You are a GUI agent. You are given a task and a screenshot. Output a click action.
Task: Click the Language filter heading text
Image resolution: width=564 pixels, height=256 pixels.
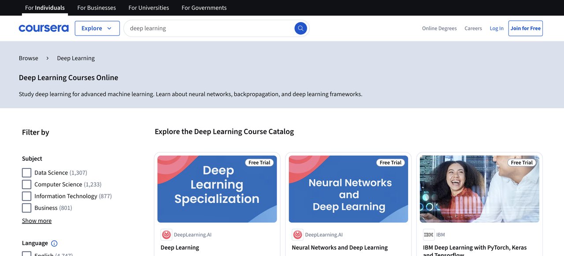pyautogui.click(x=35, y=243)
